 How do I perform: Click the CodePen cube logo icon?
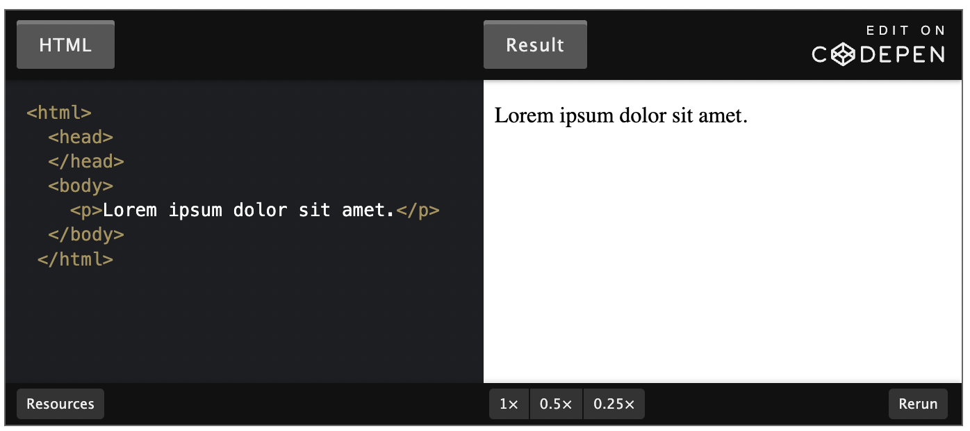pos(843,54)
